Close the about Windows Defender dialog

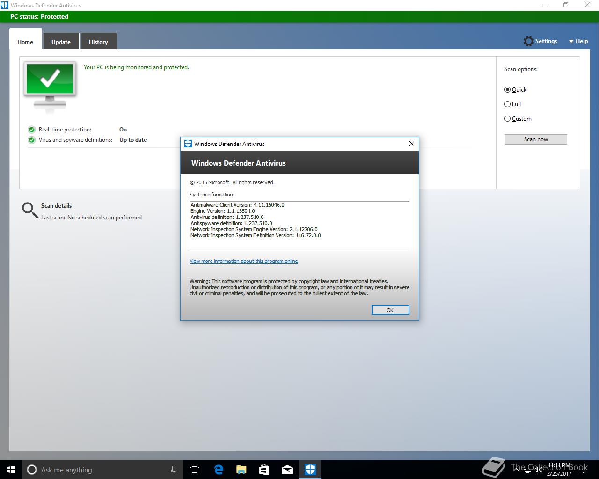point(412,144)
